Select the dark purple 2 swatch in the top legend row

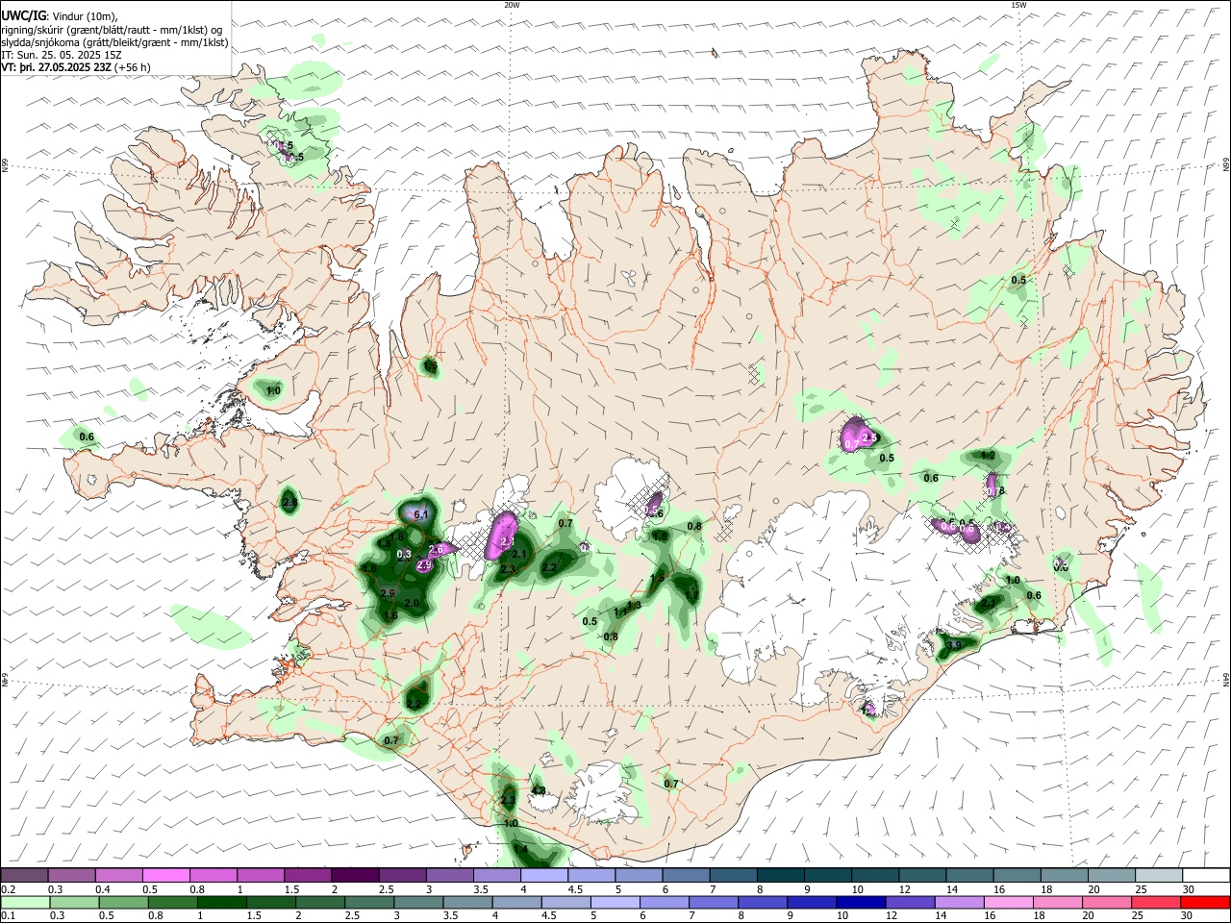(x=355, y=875)
